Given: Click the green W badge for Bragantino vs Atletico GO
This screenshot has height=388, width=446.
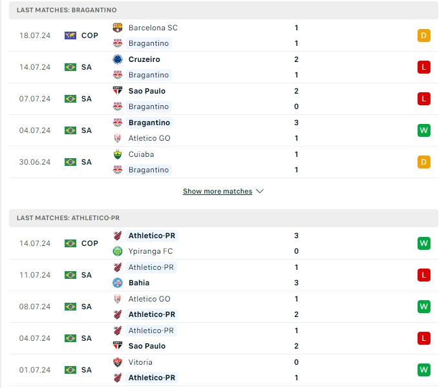Looking at the screenshot, I should 424,130.
